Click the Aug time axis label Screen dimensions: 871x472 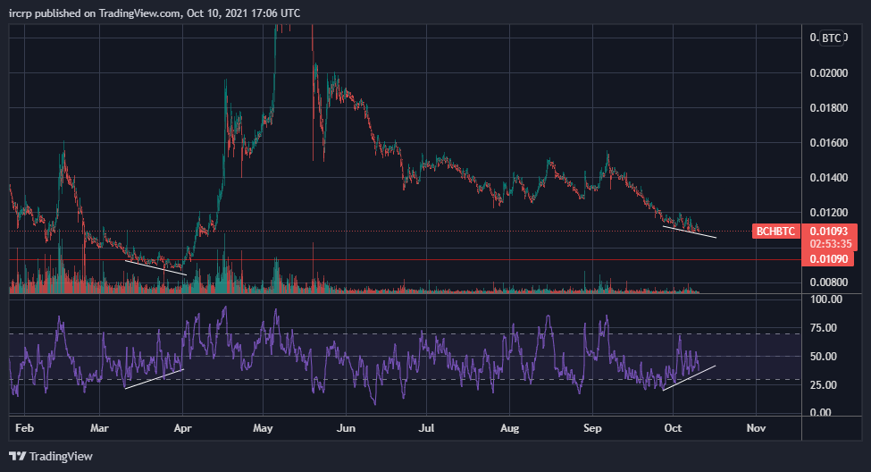point(509,428)
